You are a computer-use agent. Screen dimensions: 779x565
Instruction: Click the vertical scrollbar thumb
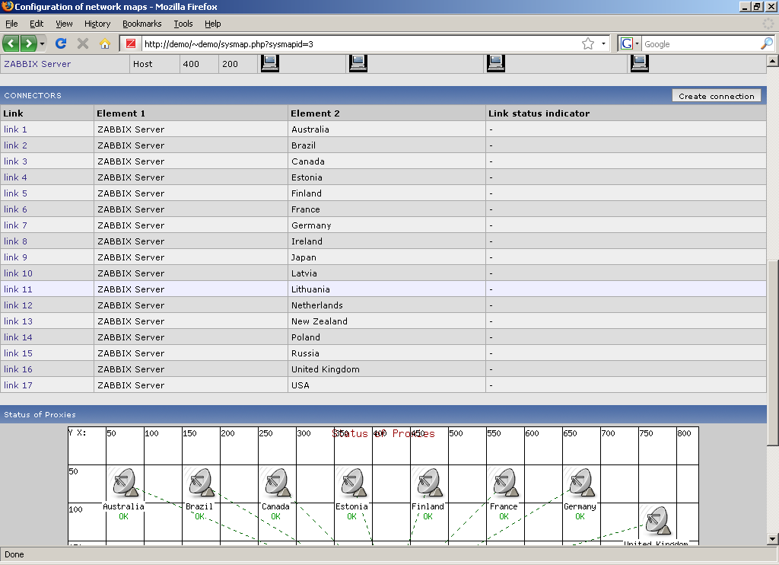[773, 353]
